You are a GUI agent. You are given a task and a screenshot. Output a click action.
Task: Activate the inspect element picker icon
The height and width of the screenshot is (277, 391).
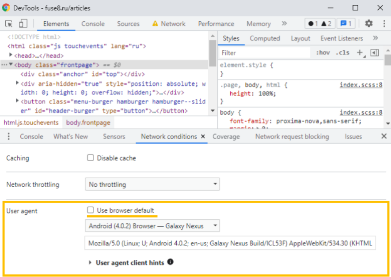(9, 24)
